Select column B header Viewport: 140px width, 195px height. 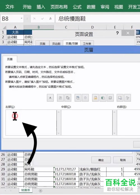pyautogui.click(x=39, y=27)
